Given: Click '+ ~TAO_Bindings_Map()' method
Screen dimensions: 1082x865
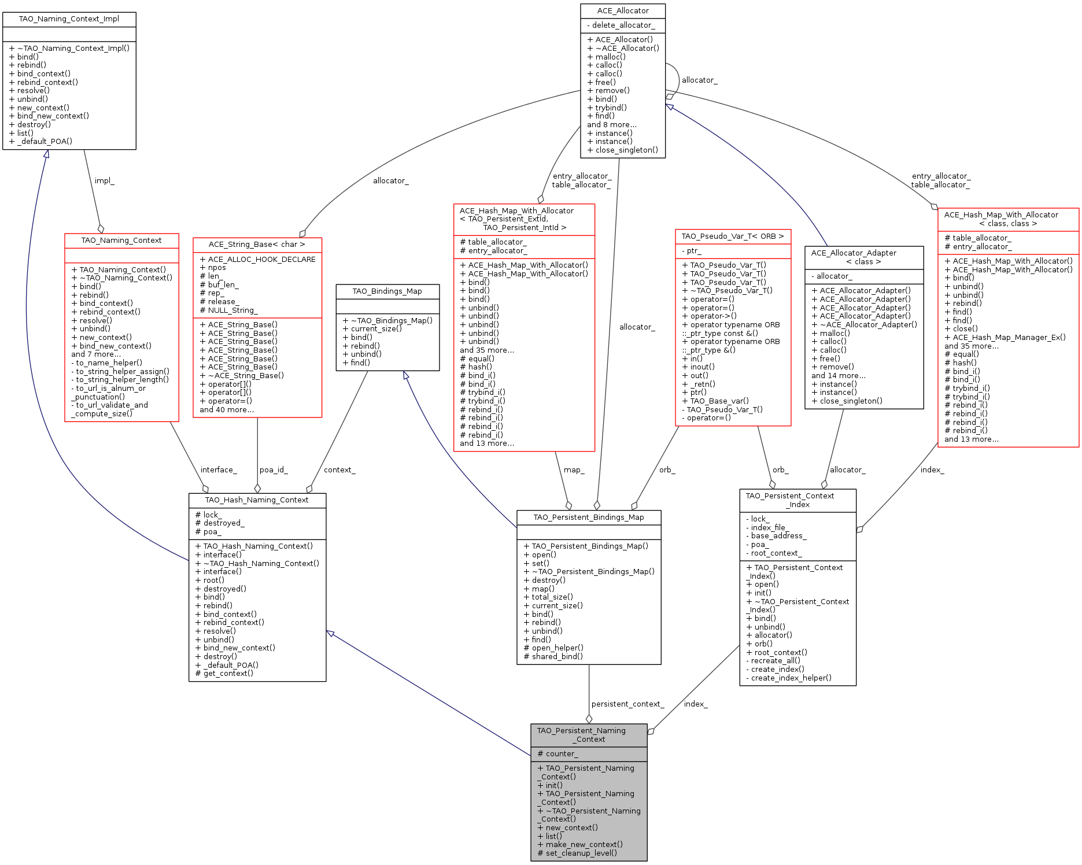Looking at the screenshot, I should (x=387, y=321).
